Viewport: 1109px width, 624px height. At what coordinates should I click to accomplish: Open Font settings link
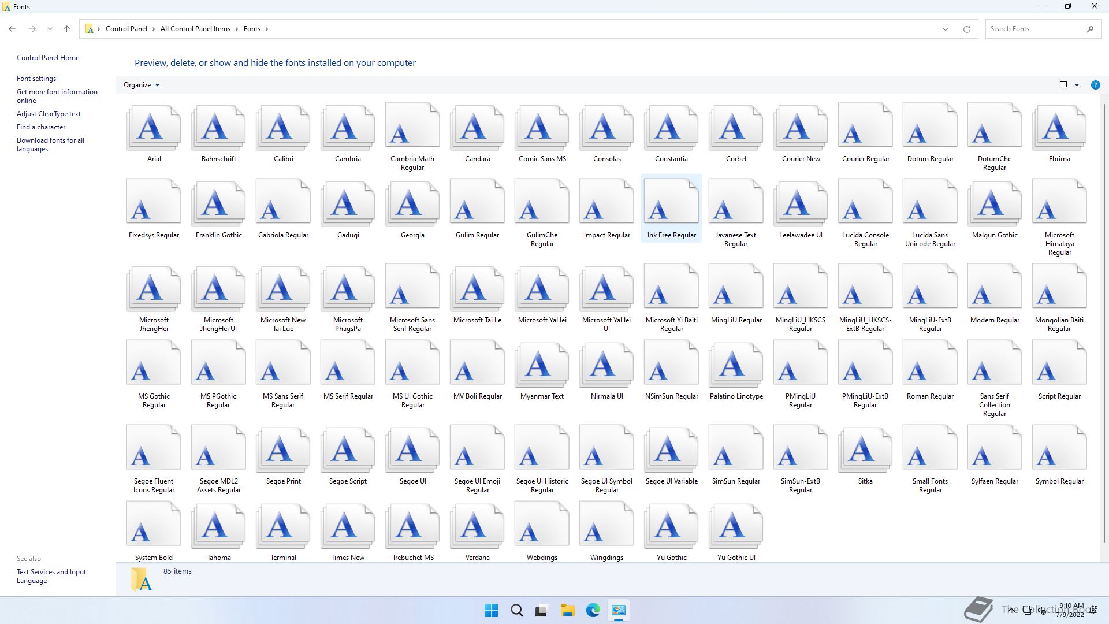[x=36, y=79]
